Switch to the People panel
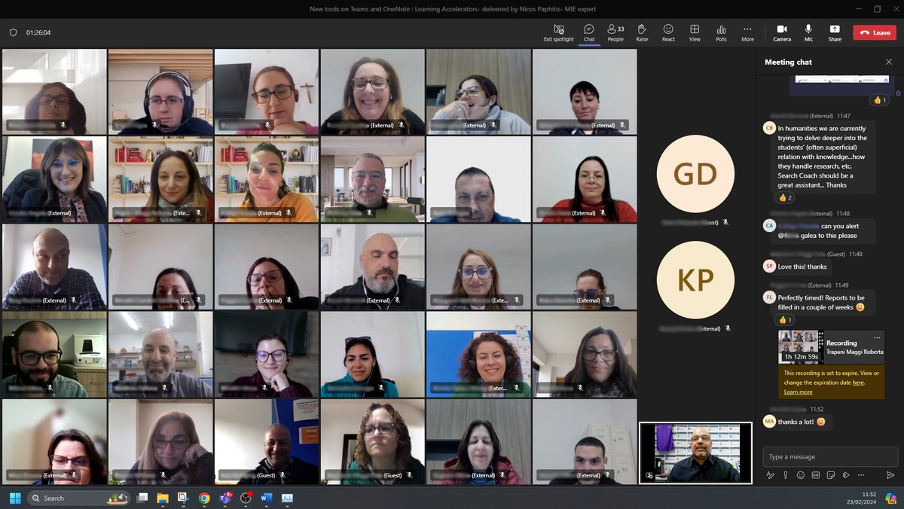Viewport: 904px width, 509px height. 615,32
